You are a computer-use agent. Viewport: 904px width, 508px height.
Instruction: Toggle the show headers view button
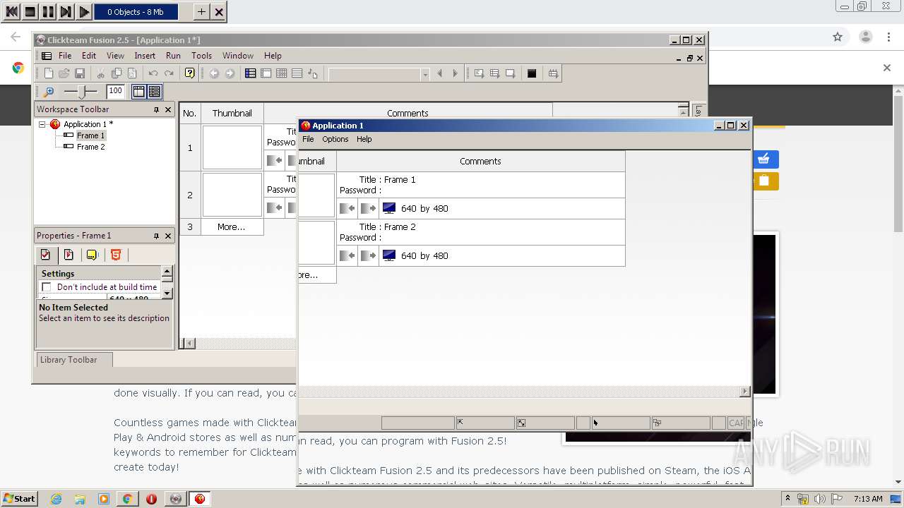click(x=139, y=92)
